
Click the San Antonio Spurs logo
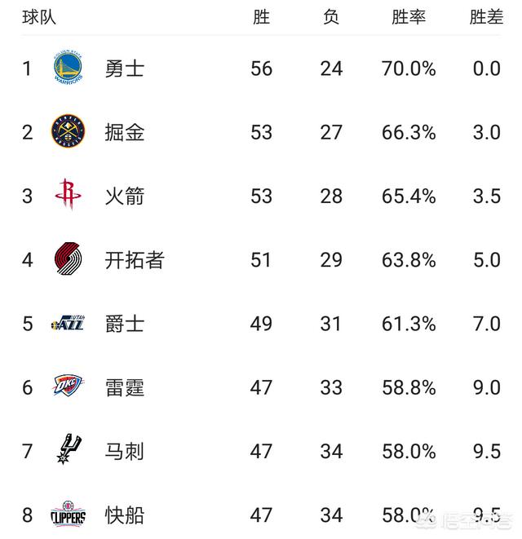[67, 450]
